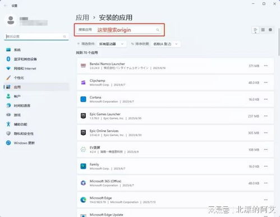This screenshot has width=280, height=217.
Task: Click the 应用 breadcrumb link
Action: pos(82,18)
